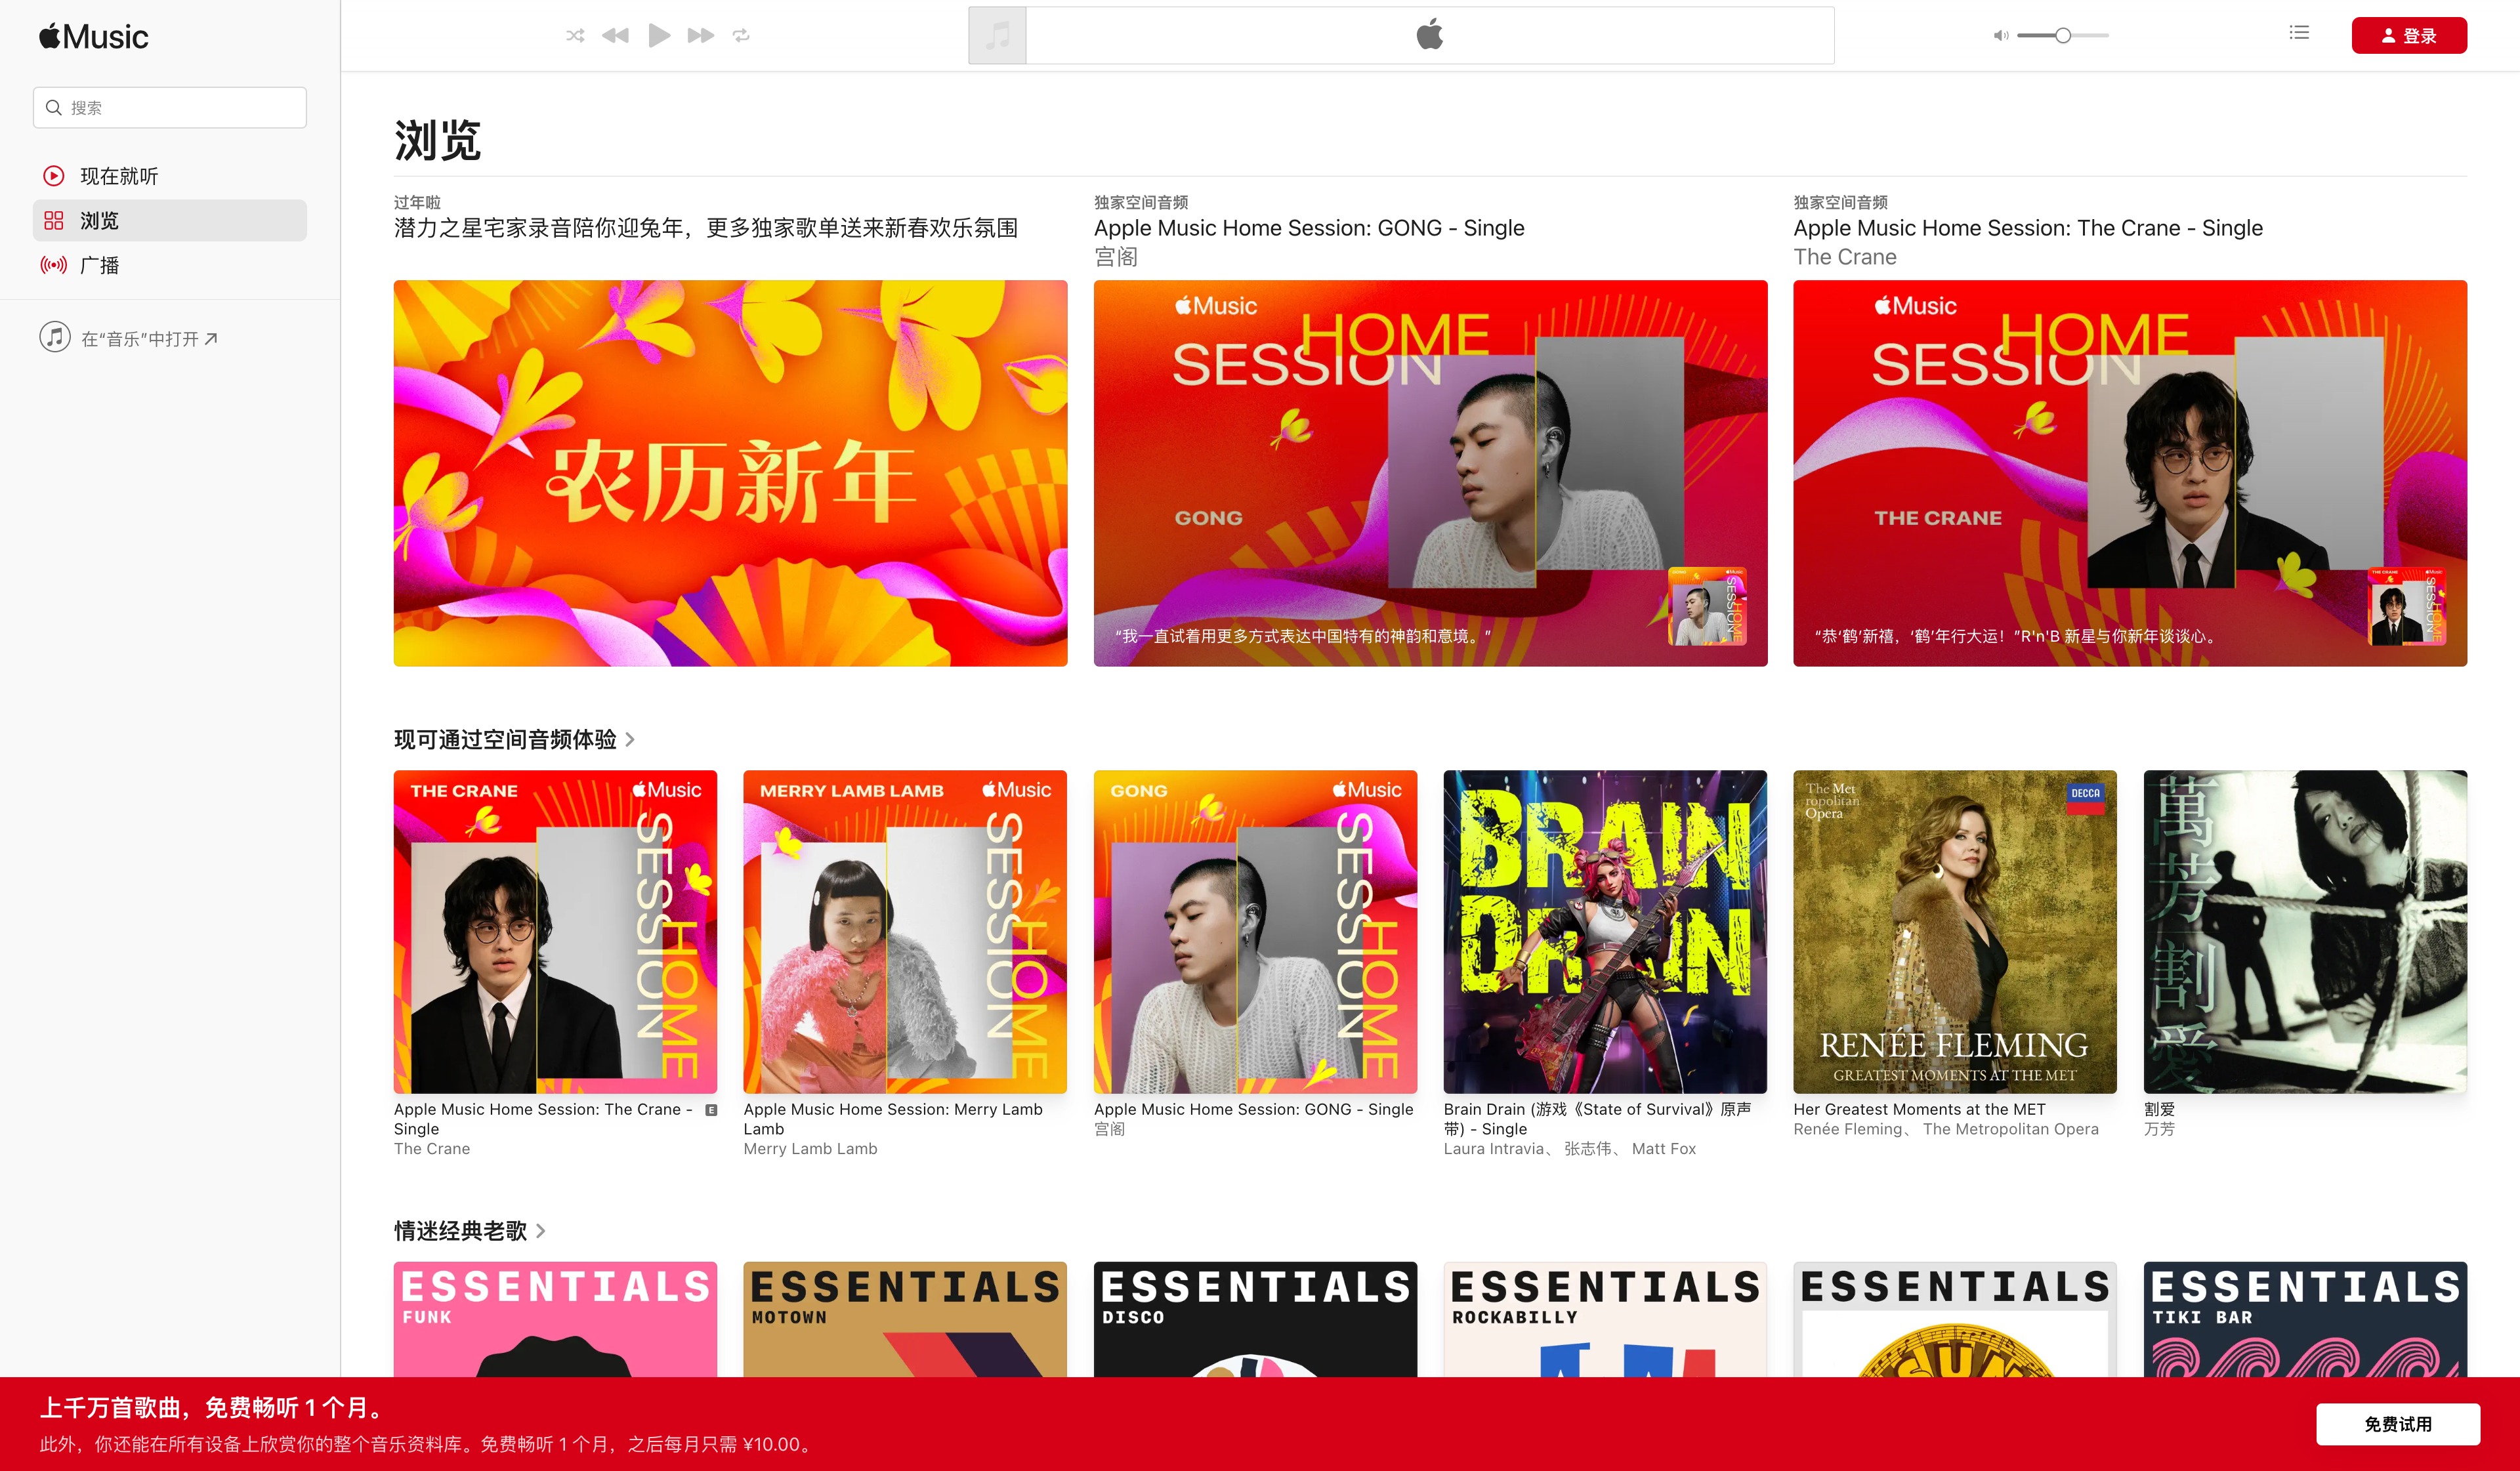Open the 农历新年 featured banner

click(730, 473)
